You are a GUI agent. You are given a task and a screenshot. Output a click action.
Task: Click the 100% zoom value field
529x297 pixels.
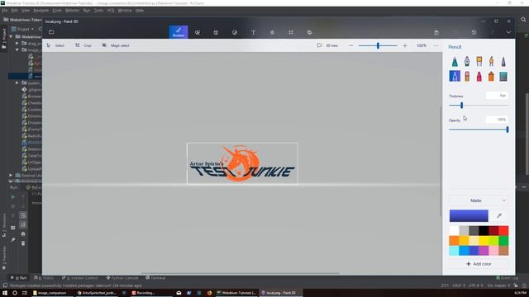pos(422,45)
